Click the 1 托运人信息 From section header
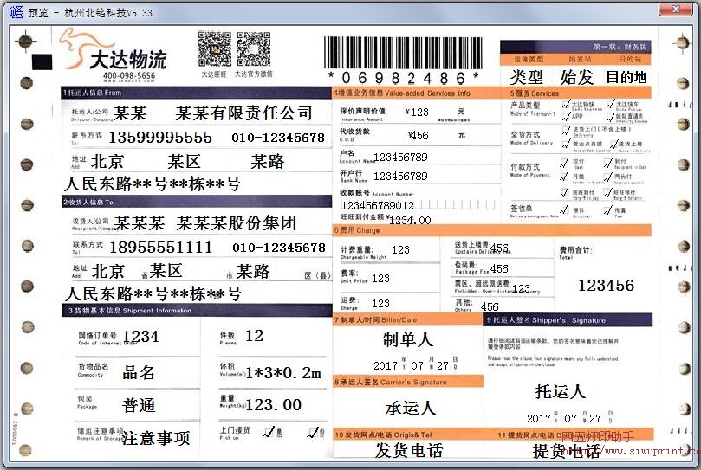Image resolution: width=701 pixels, height=470 pixels. pos(196,93)
